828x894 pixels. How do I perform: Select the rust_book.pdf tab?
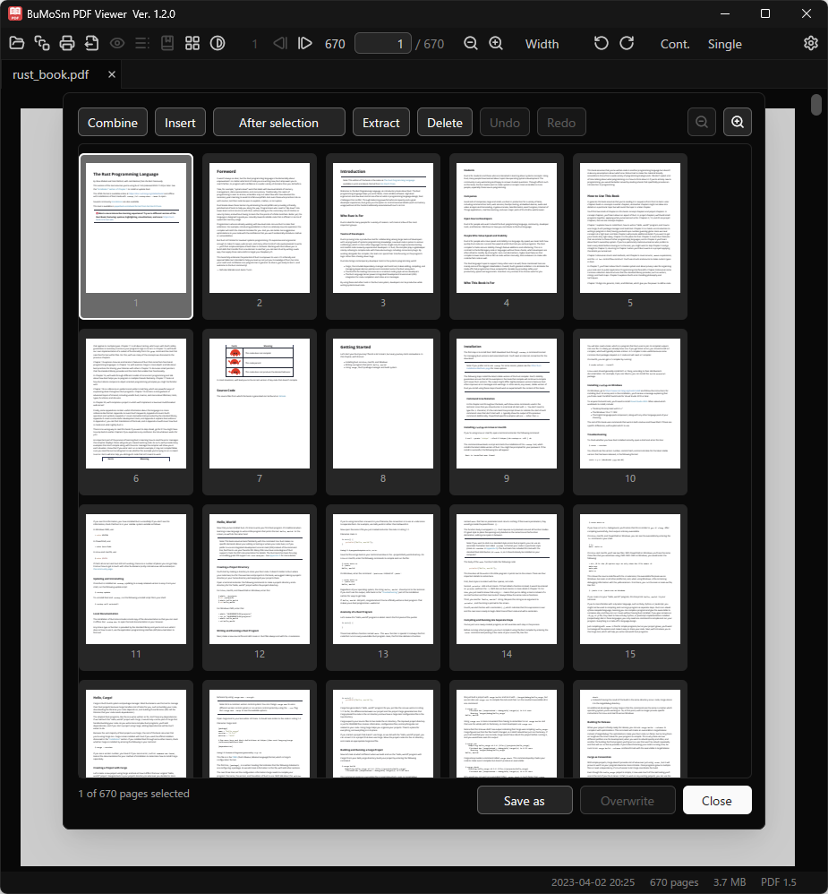51,74
